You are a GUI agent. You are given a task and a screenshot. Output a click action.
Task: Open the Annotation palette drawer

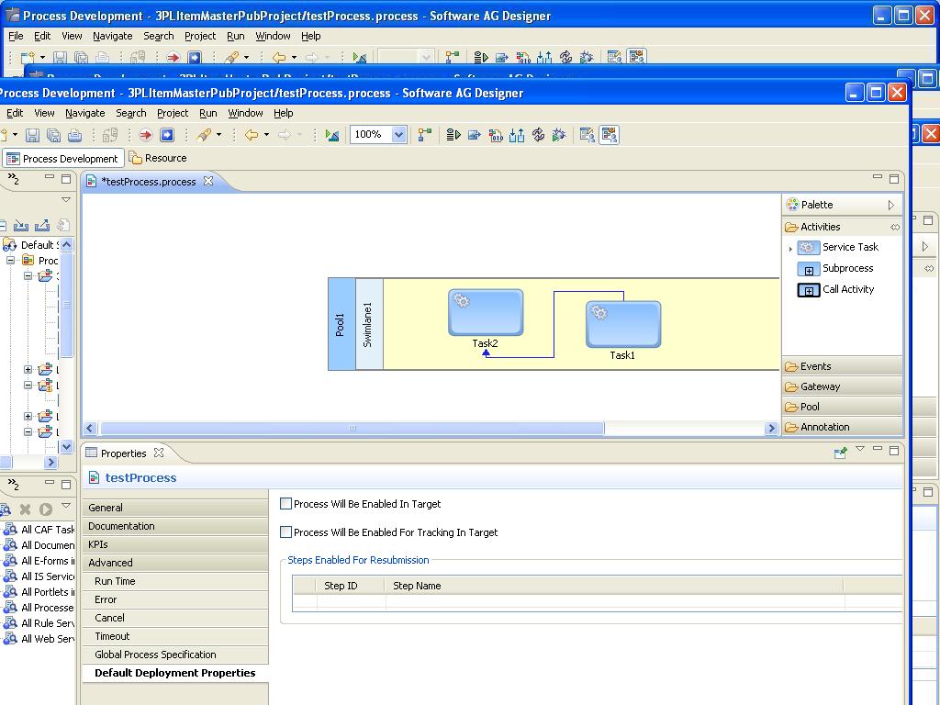(x=843, y=427)
